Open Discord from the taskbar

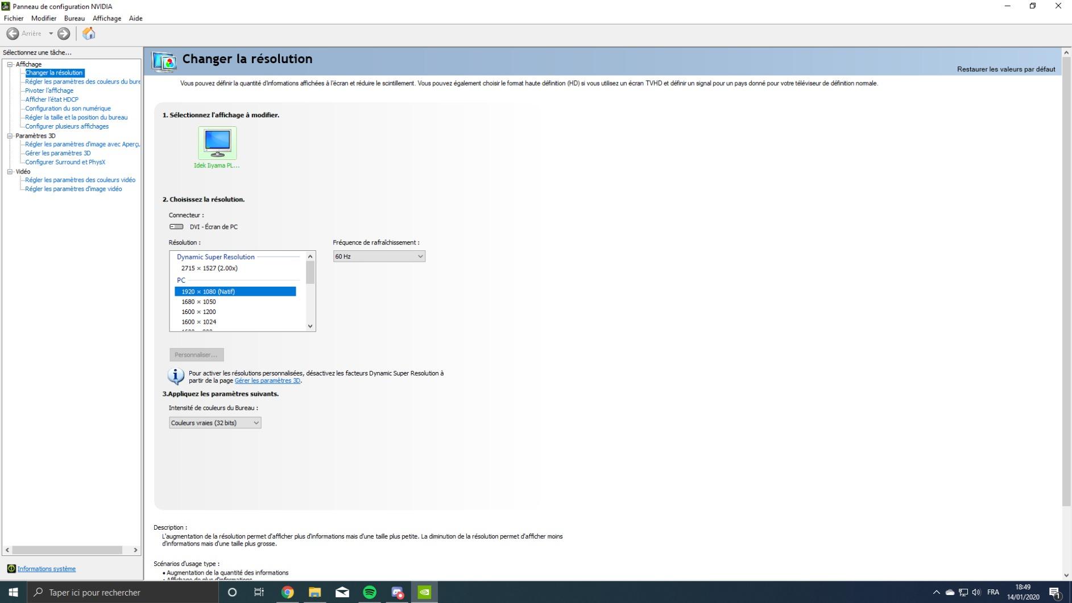(397, 592)
